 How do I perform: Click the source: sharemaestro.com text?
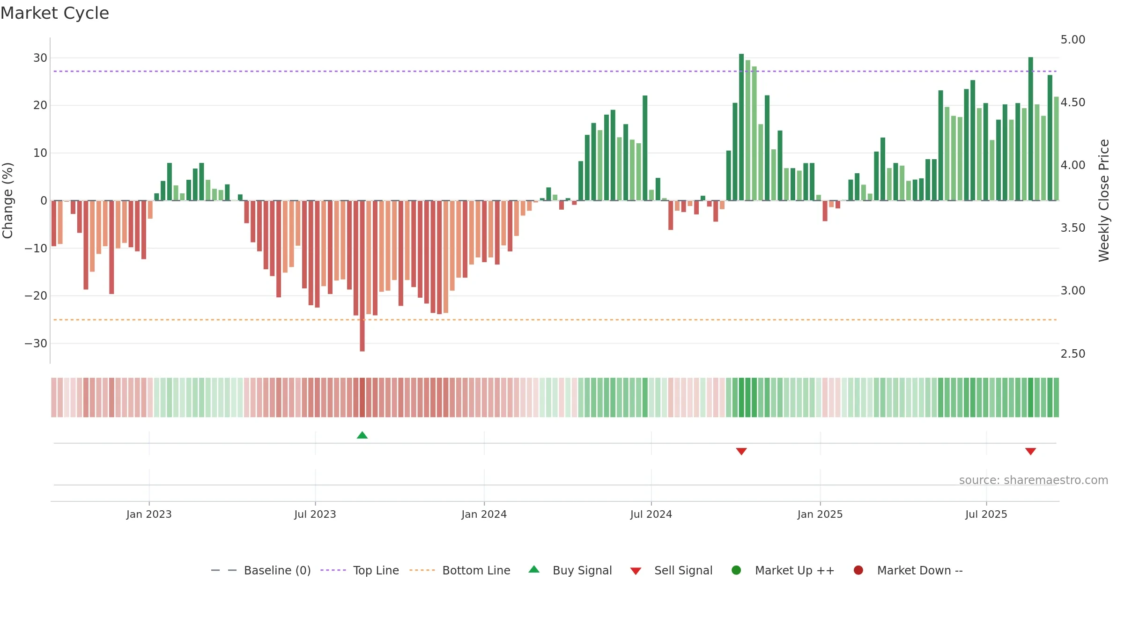coord(1034,480)
